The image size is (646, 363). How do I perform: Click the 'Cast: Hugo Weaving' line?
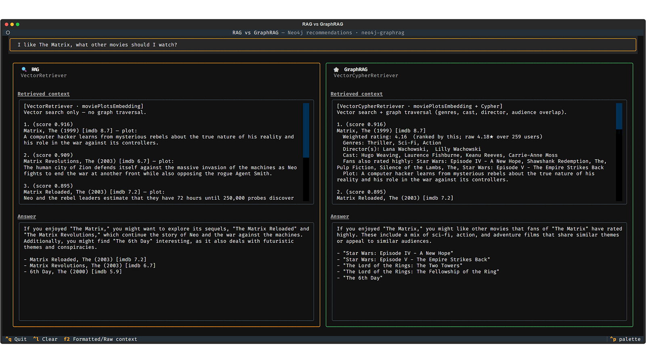pyautogui.click(x=450, y=155)
